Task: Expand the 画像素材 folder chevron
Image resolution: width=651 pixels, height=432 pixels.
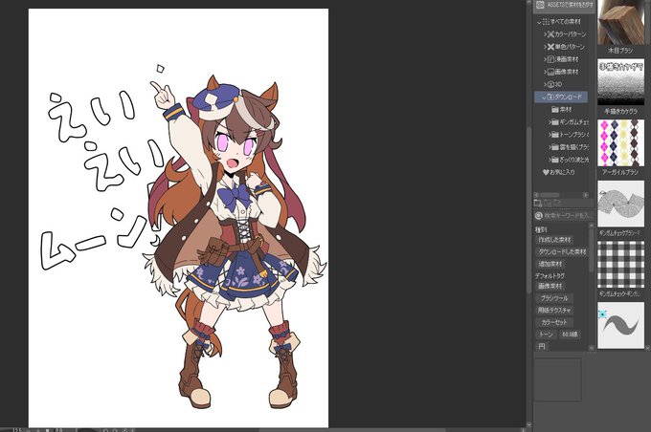Action: click(x=545, y=72)
